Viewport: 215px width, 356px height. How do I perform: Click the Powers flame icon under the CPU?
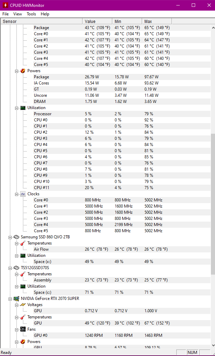click(x=23, y=71)
